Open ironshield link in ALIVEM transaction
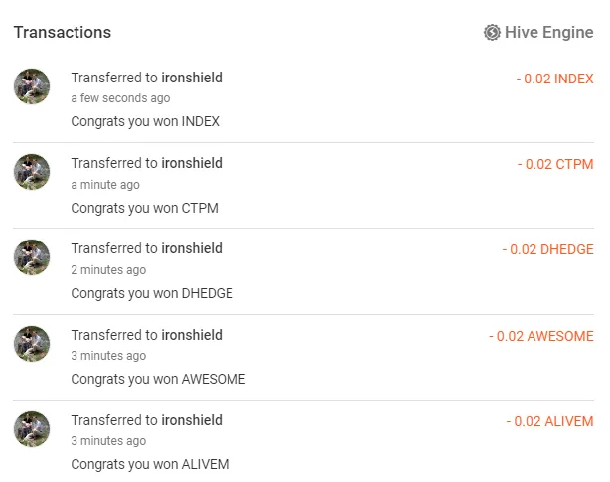The image size is (610, 482). [192, 420]
